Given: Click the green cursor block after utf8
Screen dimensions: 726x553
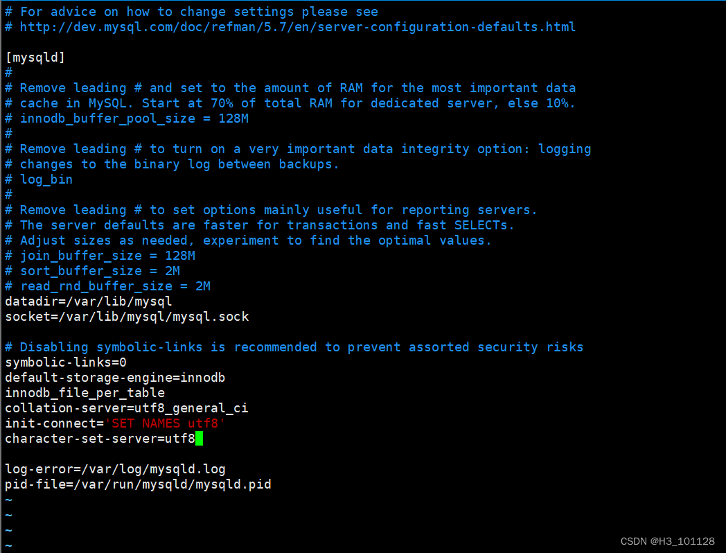Looking at the screenshot, I should pos(199,438).
